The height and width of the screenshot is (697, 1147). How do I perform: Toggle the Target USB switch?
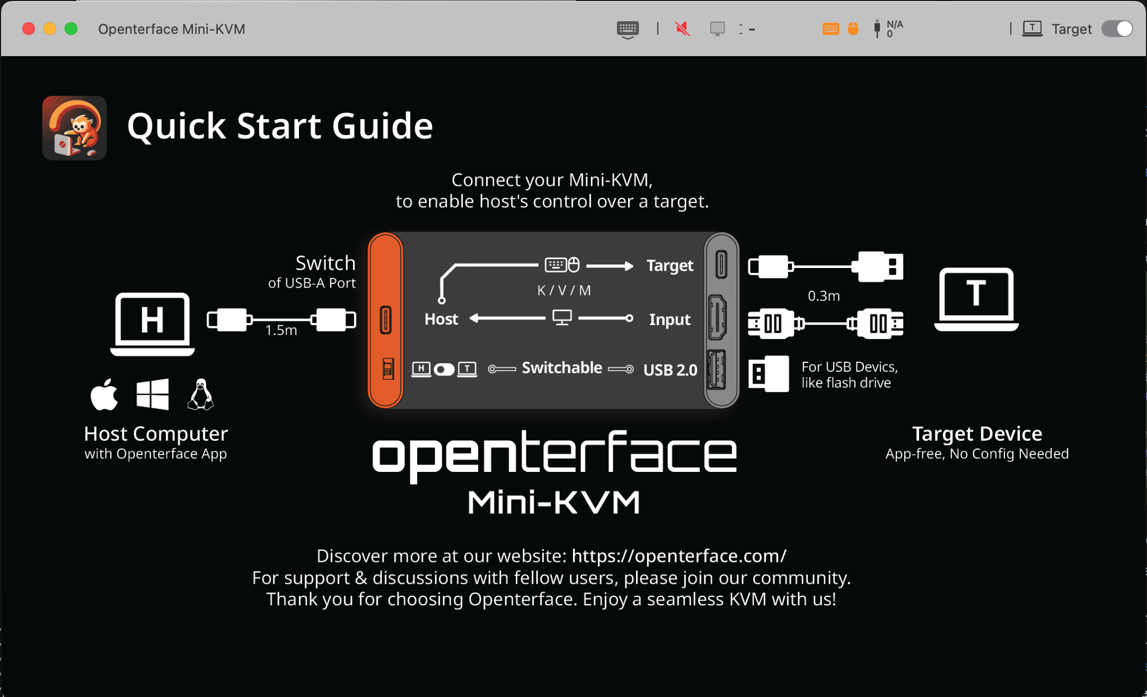tap(1117, 29)
